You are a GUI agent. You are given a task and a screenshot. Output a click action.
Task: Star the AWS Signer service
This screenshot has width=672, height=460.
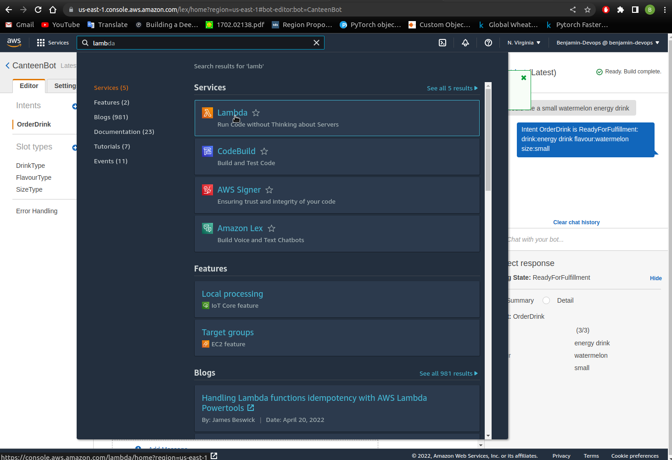269,190
